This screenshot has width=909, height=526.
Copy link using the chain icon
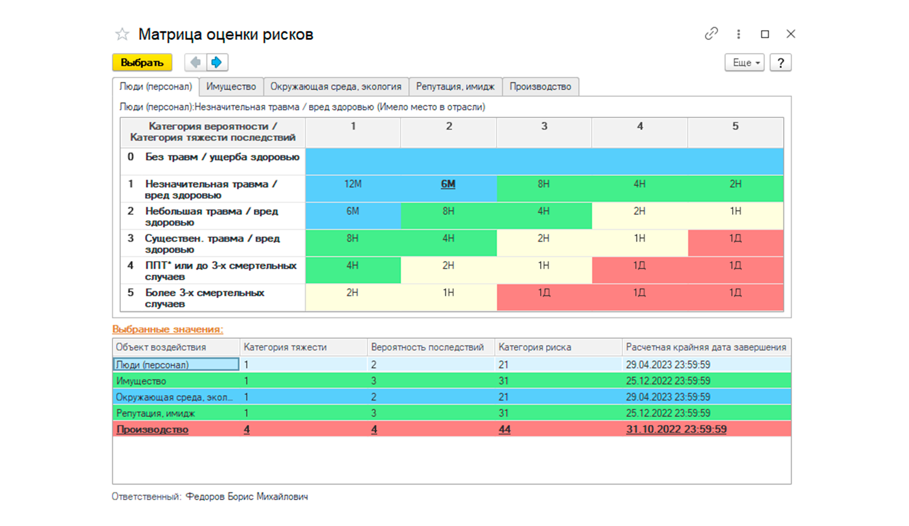(711, 34)
